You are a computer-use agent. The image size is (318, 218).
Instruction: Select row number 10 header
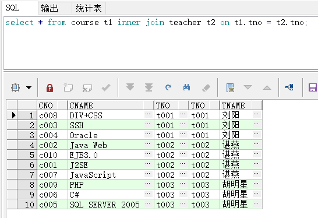[27, 205]
